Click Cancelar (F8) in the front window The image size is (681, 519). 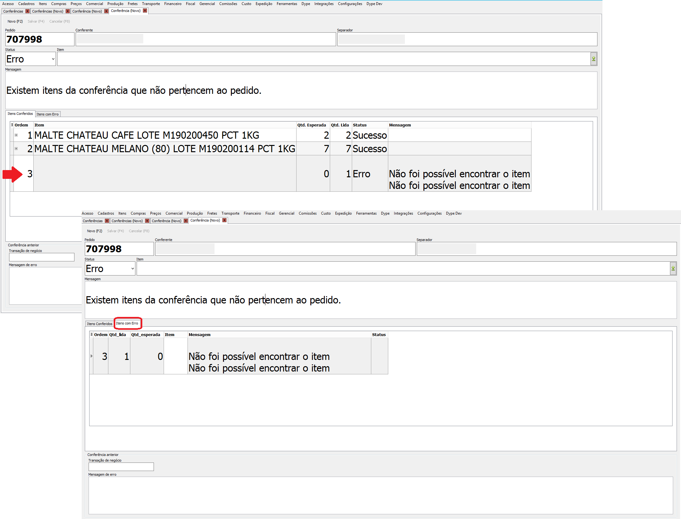[139, 231]
